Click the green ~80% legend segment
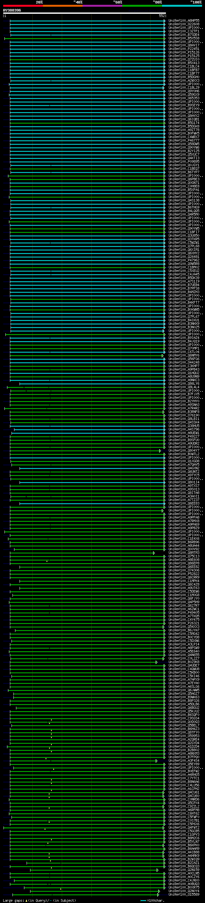Viewport: 205px width, 903px height. tap(142, 6)
